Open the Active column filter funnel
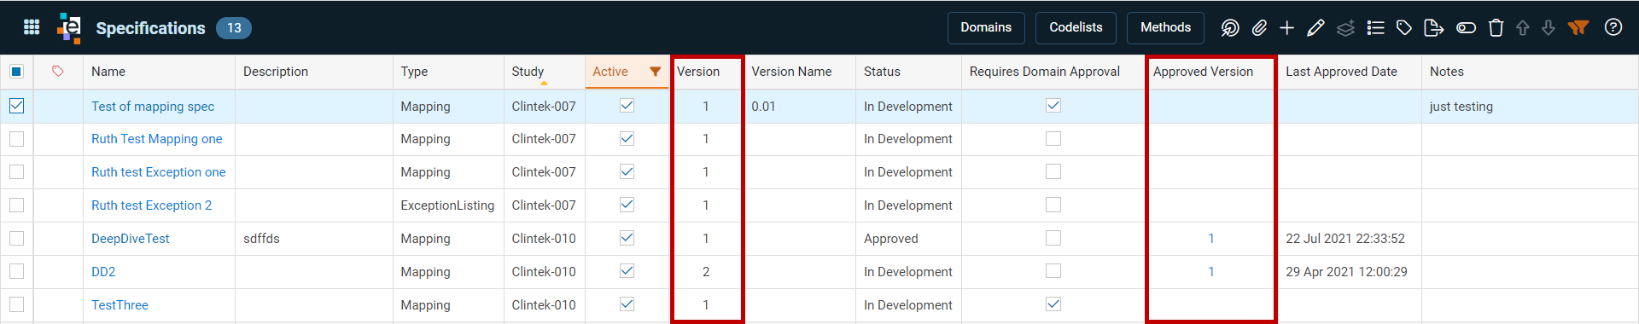The image size is (1639, 324). click(656, 72)
